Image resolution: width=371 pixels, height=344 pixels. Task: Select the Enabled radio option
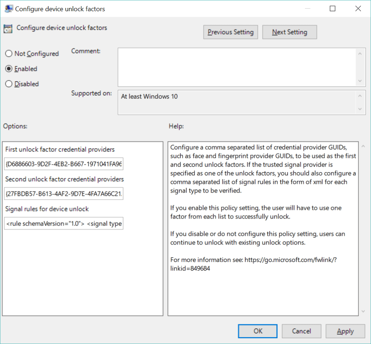click(9, 69)
